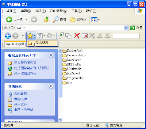Click the Views icon in the toolbar

pos(94,19)
